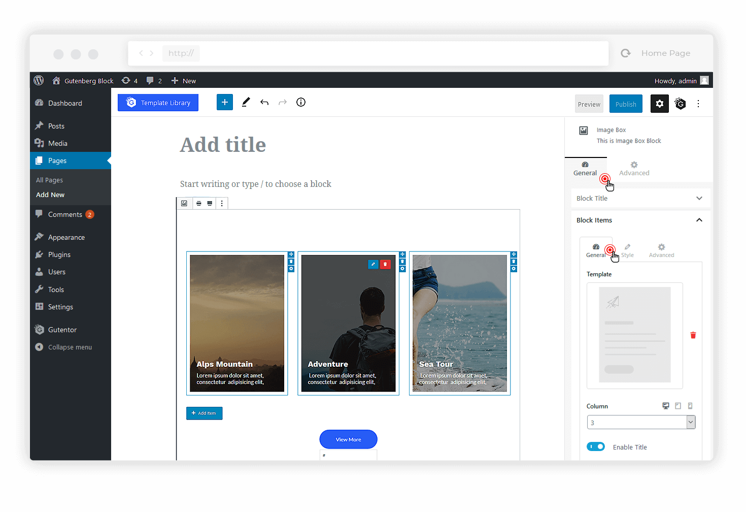Click the add block plus icon

pyautogui.click(x=224, y=102)
